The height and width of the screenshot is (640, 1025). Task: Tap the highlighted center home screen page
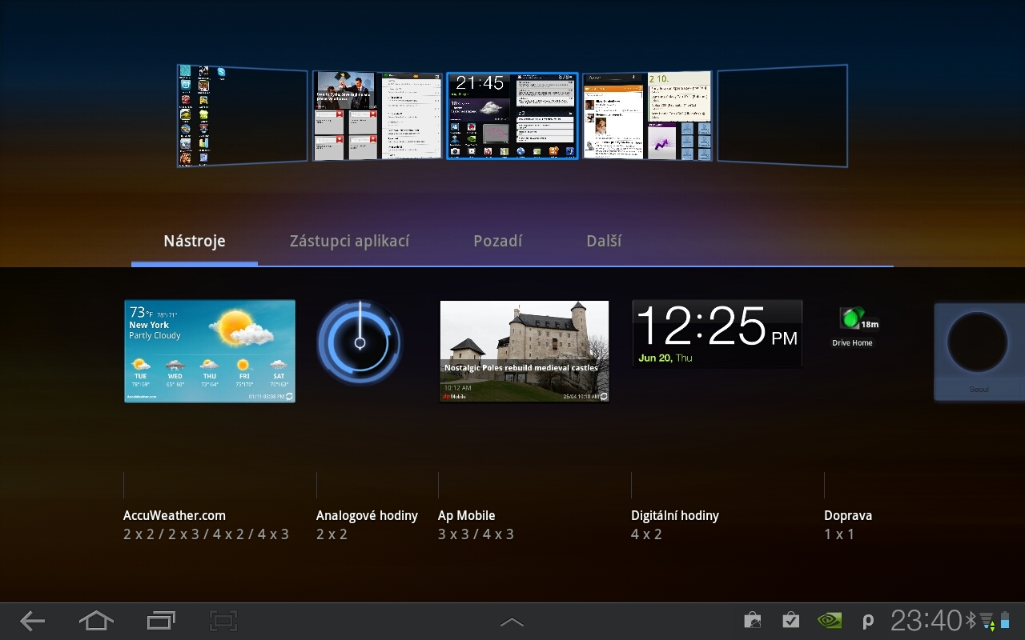point(512,115)
